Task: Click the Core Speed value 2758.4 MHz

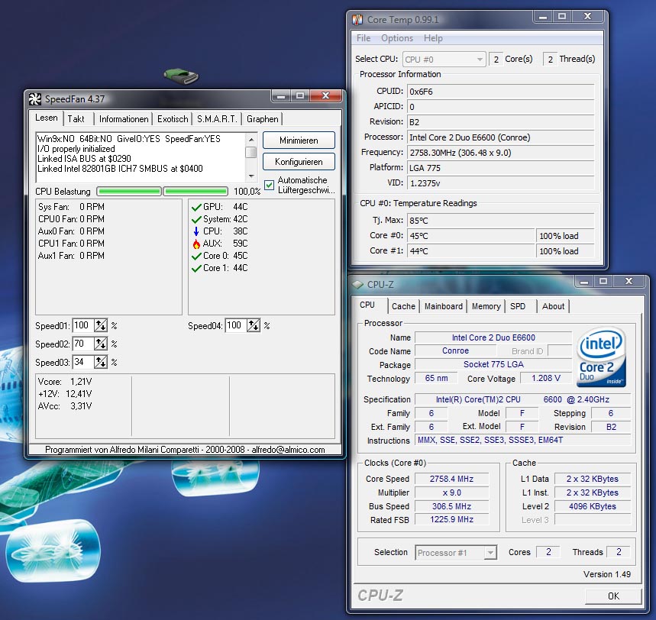Action: click(x=451, y=479)
